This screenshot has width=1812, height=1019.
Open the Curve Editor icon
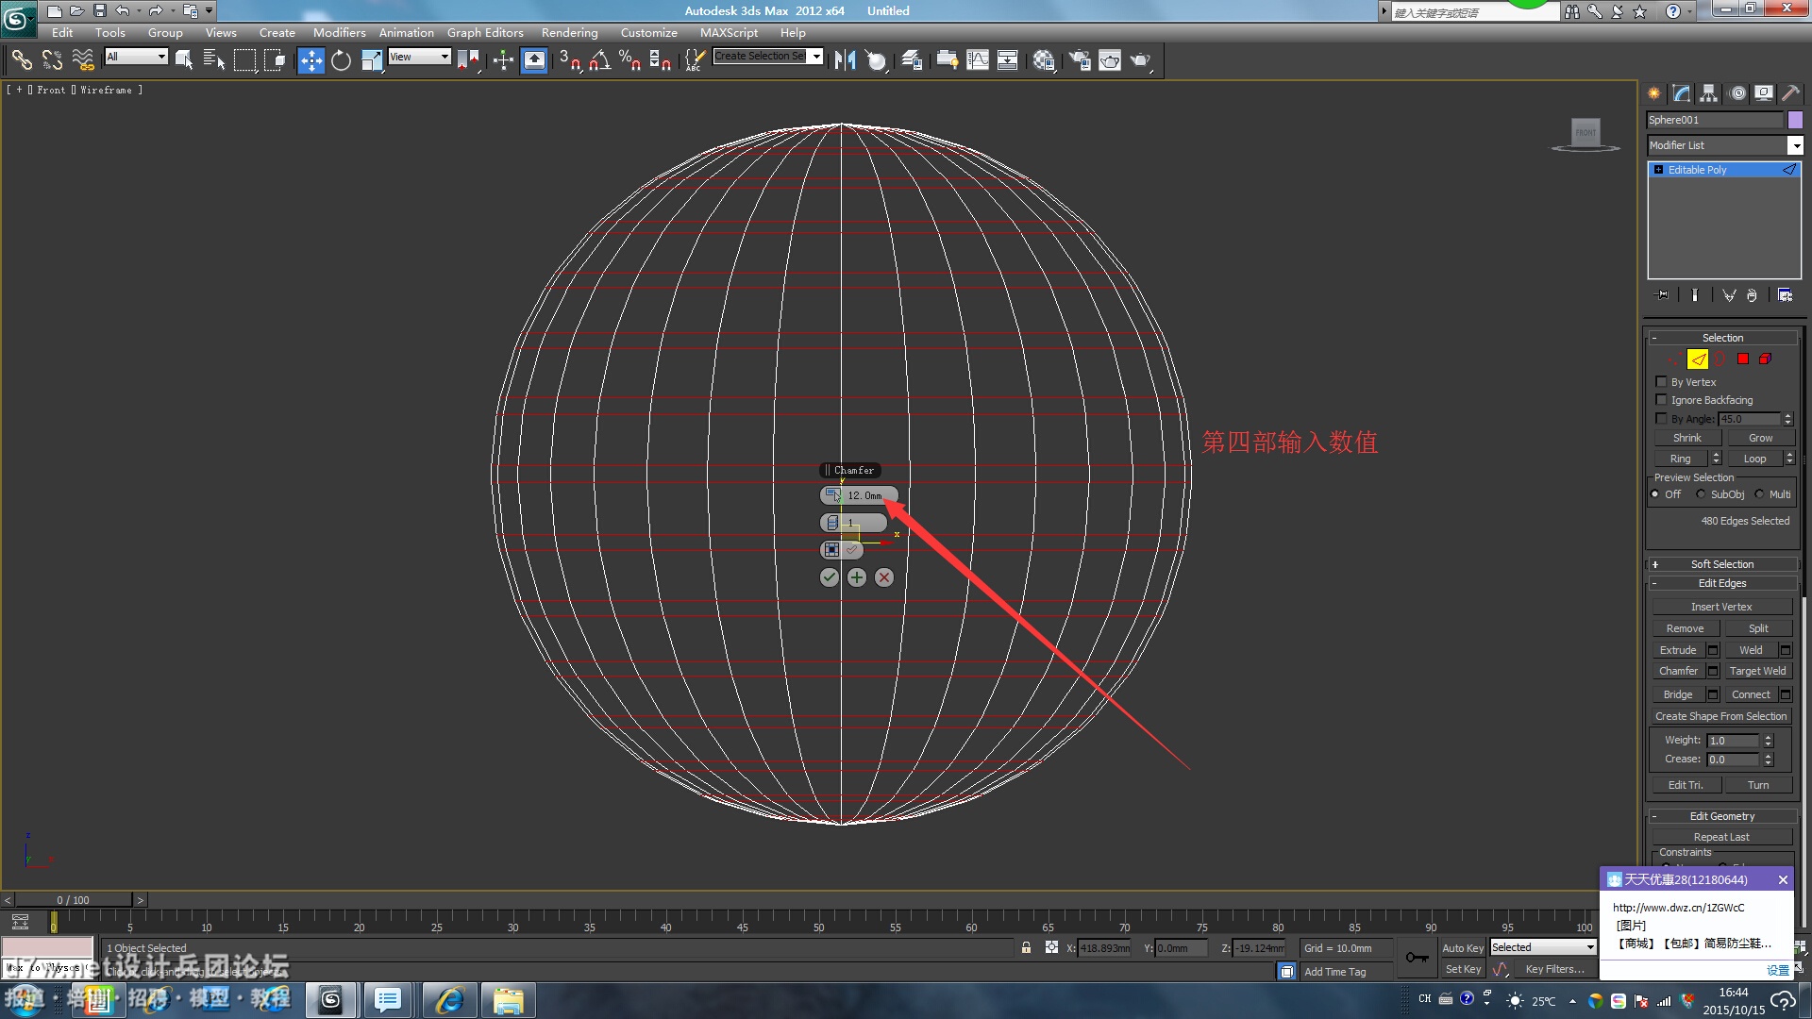(978, 60)
